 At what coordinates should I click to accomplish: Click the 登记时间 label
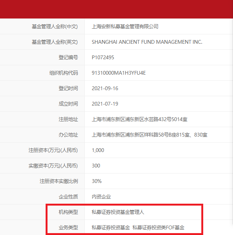coord(68,88)
